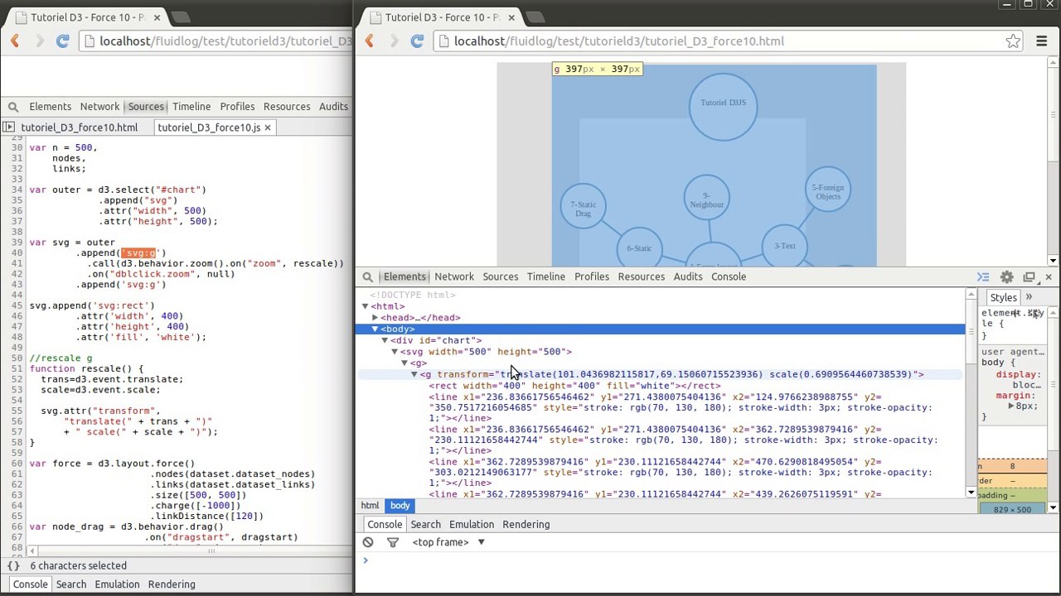Open Profiles tab in left DevTools
1061x596 pixels.
click(x=237, y=107)
